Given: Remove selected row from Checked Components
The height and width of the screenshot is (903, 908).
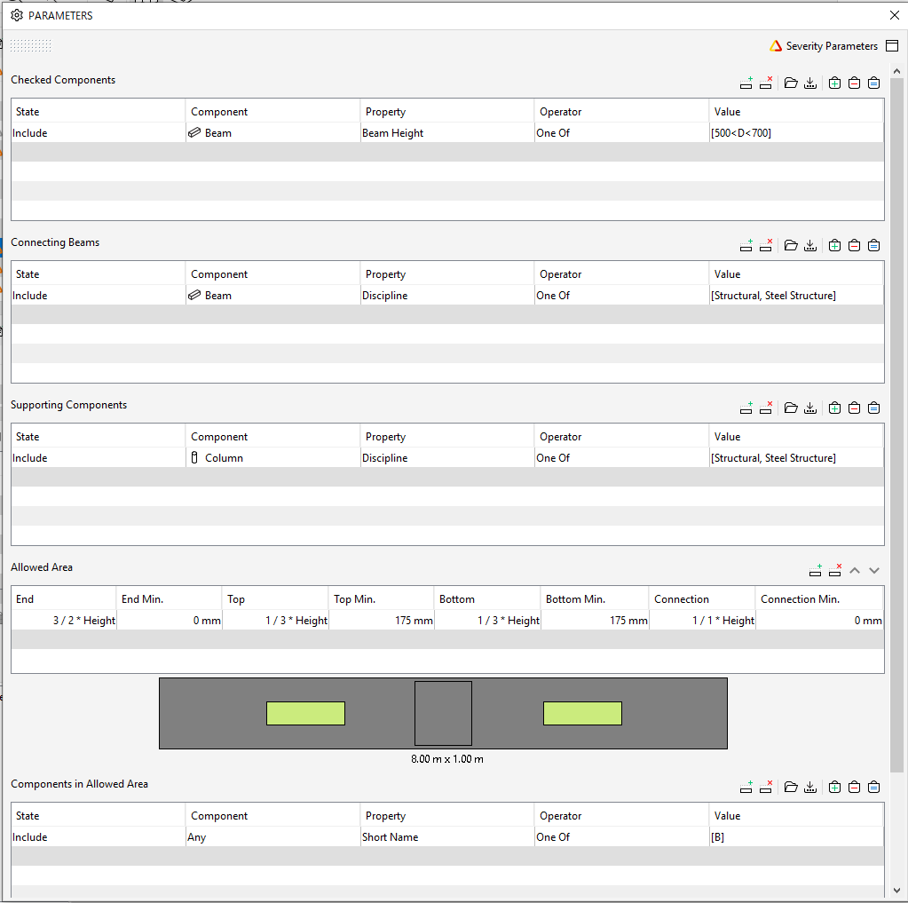Looking at the screenshot, I should tap(766, 83).
